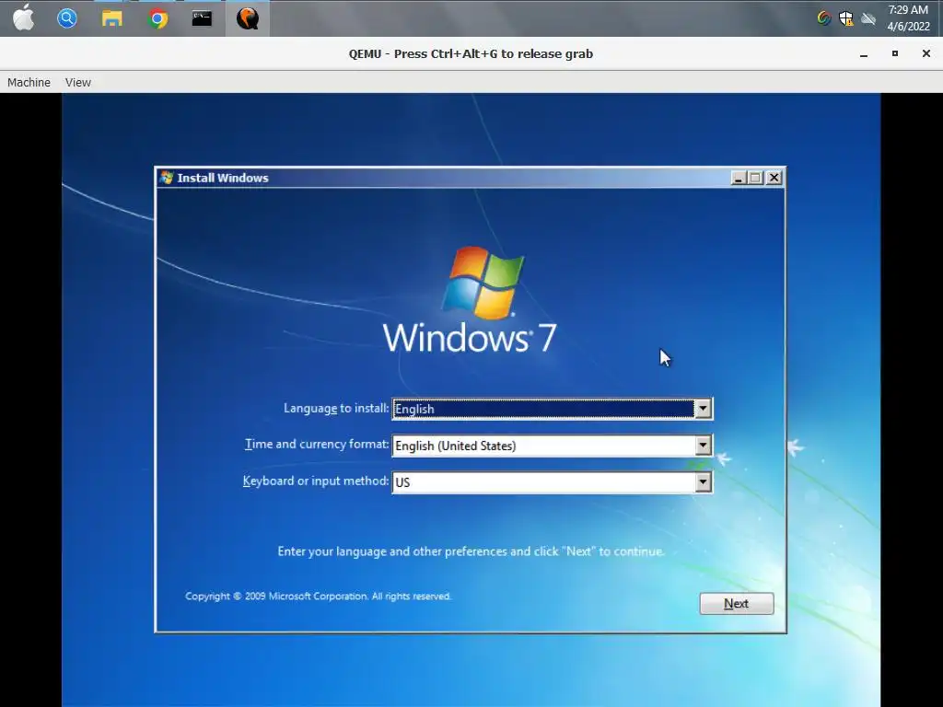
Task: Maximize the QEMU window
Action: pos(895,53)
